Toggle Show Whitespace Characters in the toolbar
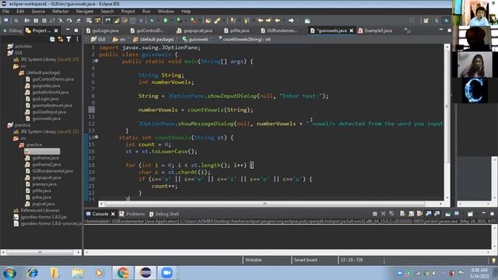 point(141,21)
